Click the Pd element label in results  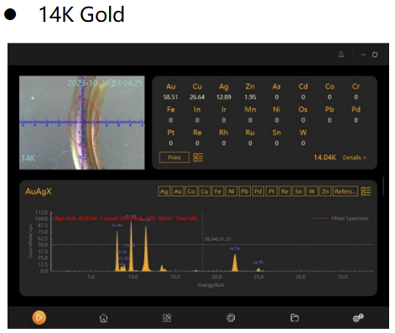point(356,109)
